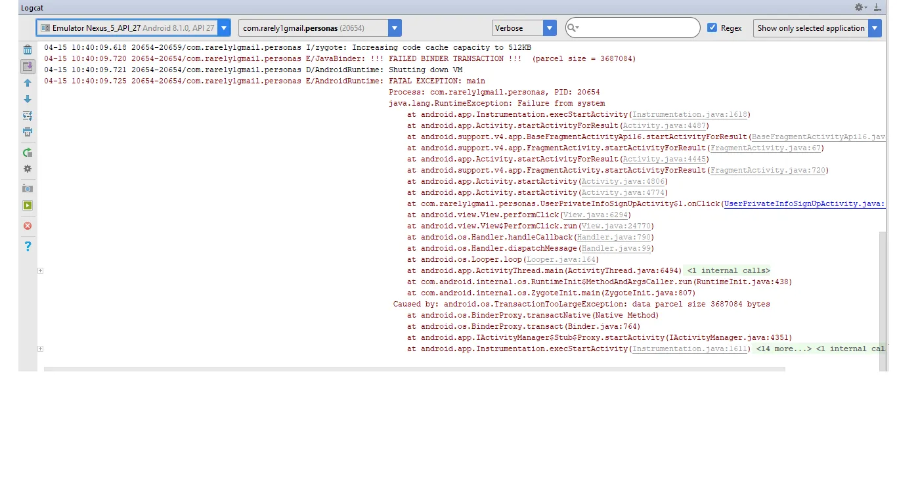Open the Looper.java:164 link
The height and width of the screenshot is (504, 897).
561,259
